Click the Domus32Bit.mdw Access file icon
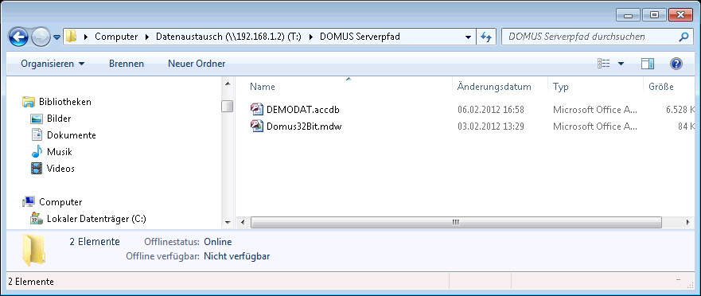Screen dimensions: 701x296 [257, 126]
